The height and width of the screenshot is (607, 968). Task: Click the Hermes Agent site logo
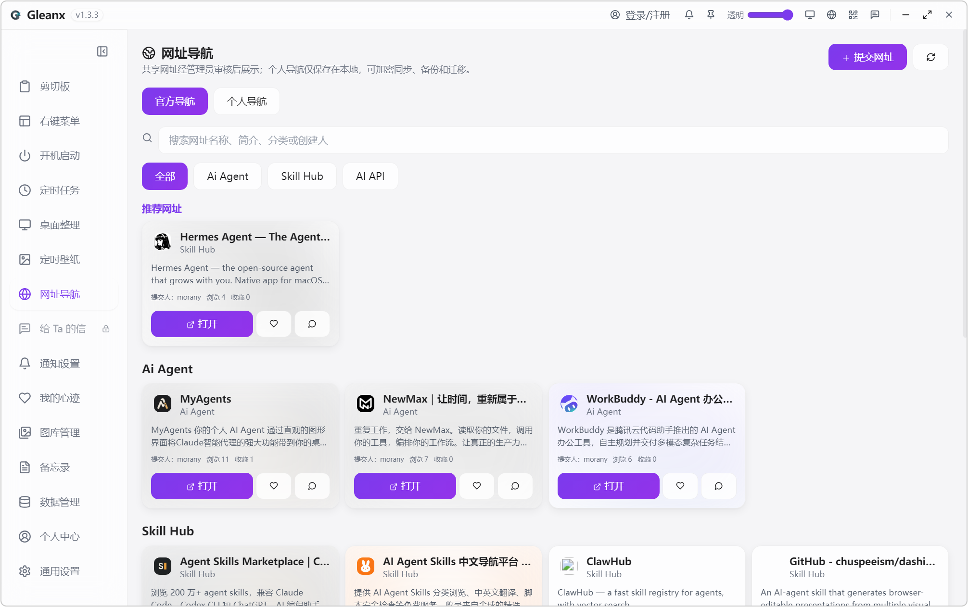163,241
